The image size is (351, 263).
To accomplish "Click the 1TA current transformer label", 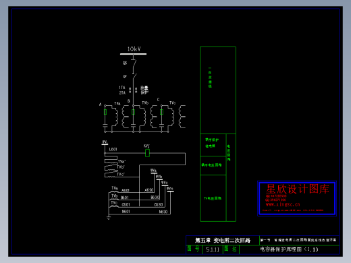I will pyautogui.click(x=122, y=88).
